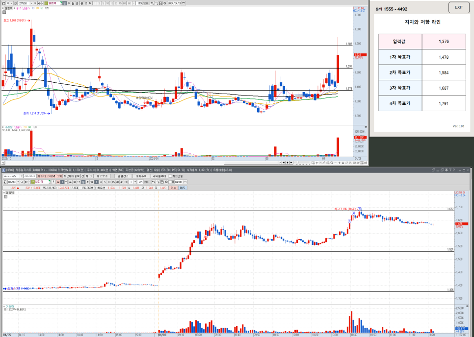This screenshot has height=337, width=474.
Task: Toggle the 계좌연동 checkbox
Action: 170,176
